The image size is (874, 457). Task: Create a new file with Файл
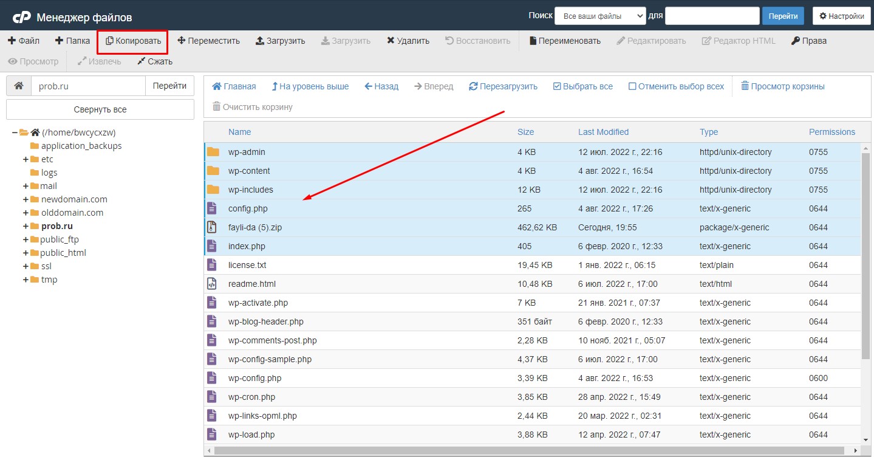pyautogui.click(x=24, y=41)
